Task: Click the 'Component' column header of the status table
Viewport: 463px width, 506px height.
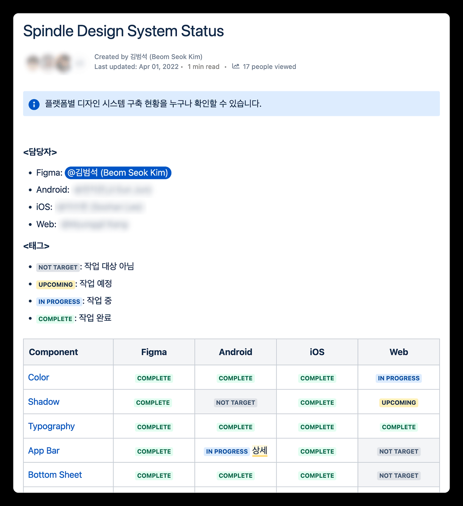Action: tap(53, 352)
